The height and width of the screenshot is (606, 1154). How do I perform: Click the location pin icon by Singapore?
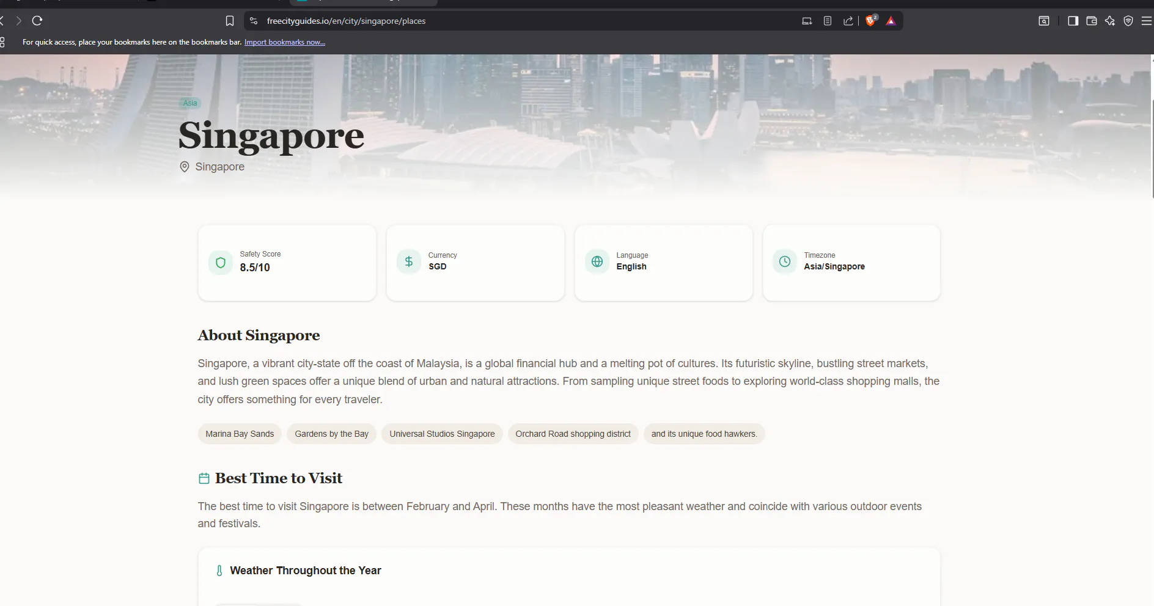tap(185, 167)
